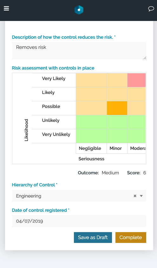The width and height of the screenshot is (157, 268).
Task: Click the date of control registered field
Action: [79, 221]
